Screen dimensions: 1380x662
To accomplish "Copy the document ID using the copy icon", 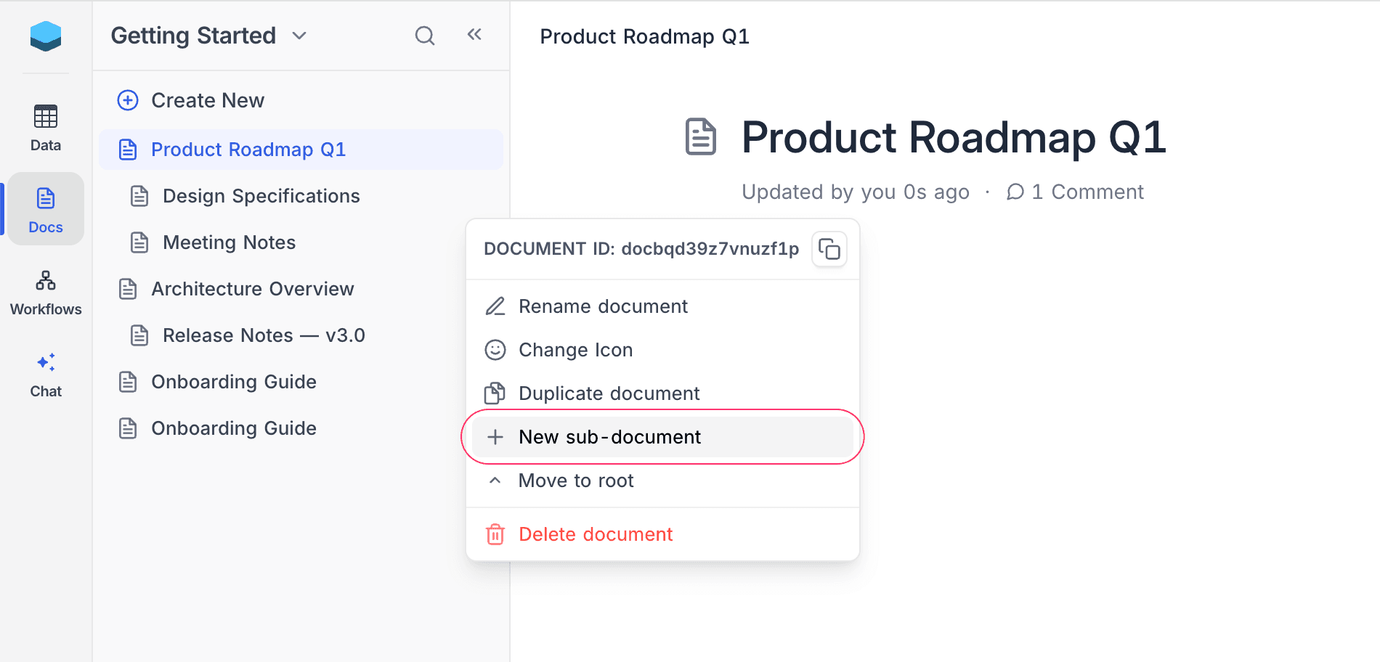I will [x=829, y=249].
